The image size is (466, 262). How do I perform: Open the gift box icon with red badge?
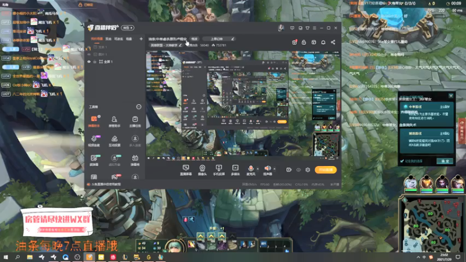(295, 42)
